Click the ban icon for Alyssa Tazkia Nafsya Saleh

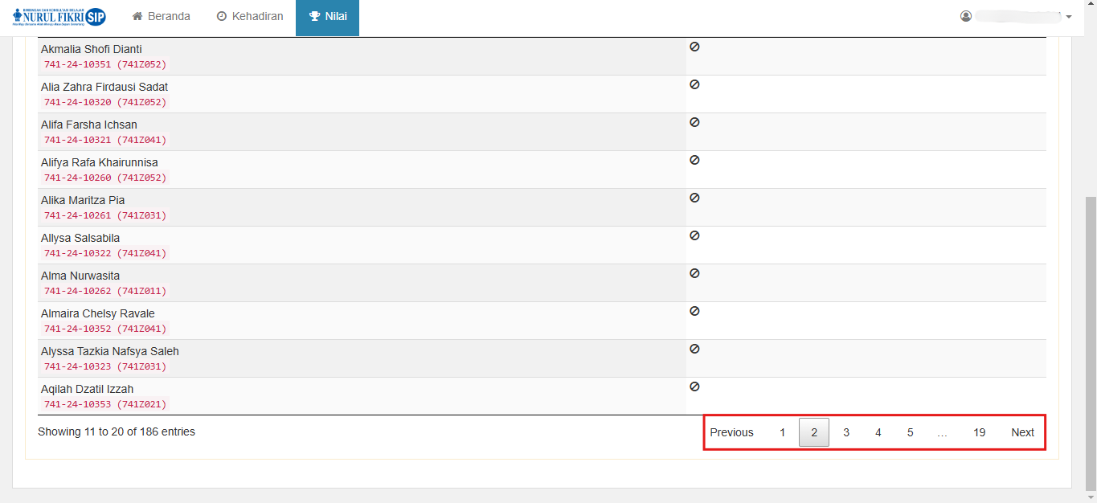pos(694,349)
